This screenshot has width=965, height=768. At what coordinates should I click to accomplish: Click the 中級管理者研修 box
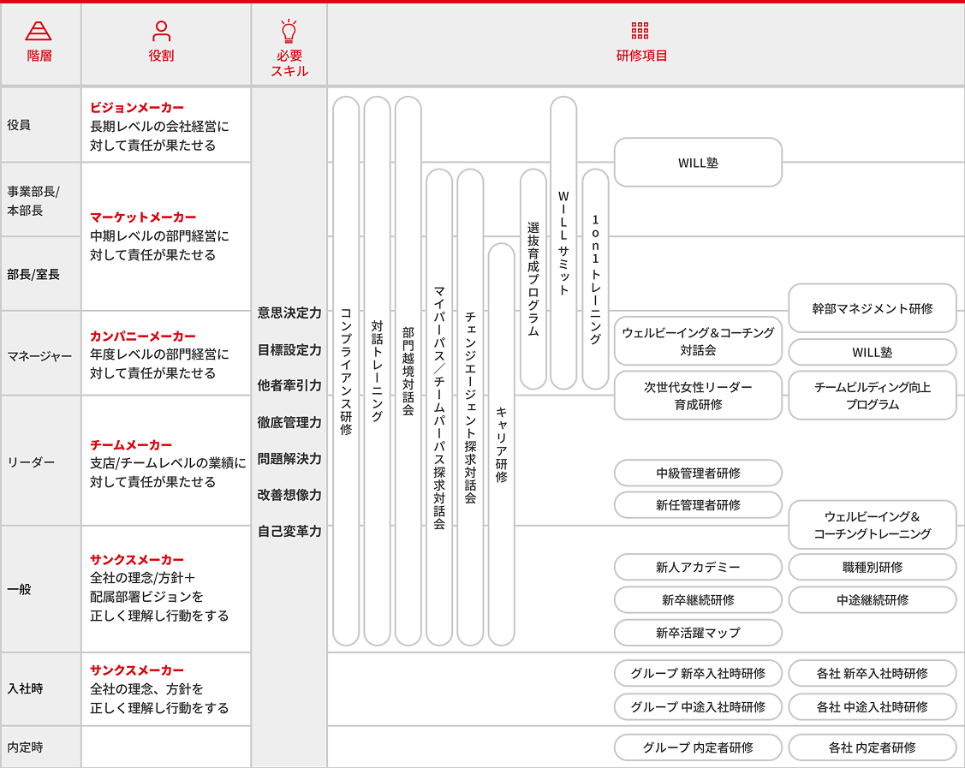[697, 473]
